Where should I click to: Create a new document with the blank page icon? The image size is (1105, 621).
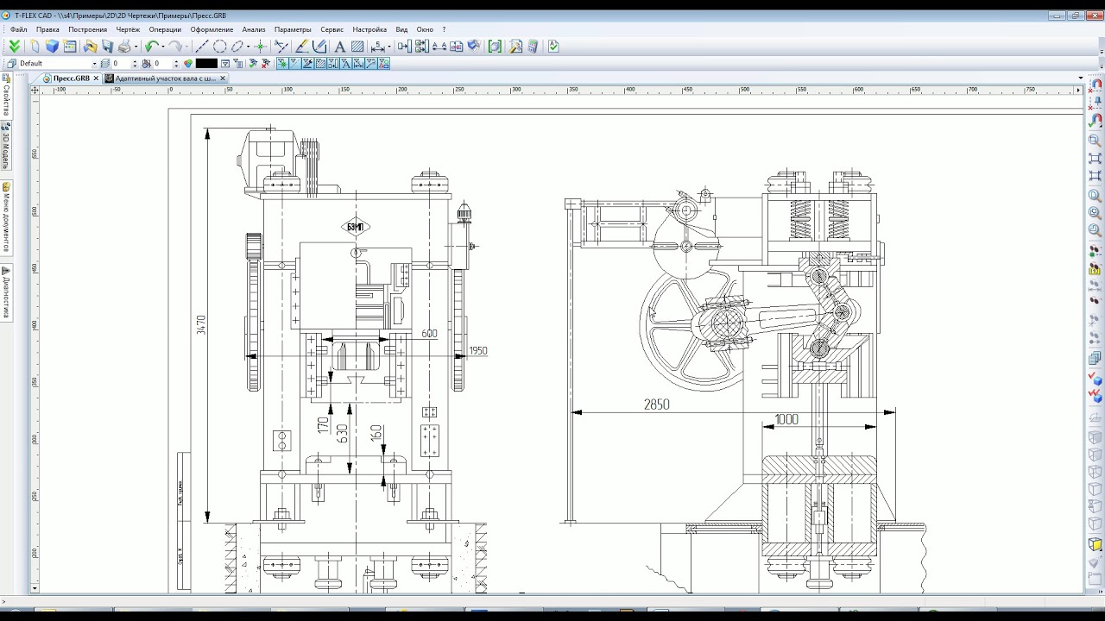pyautogui.click(x=35, y=47)
